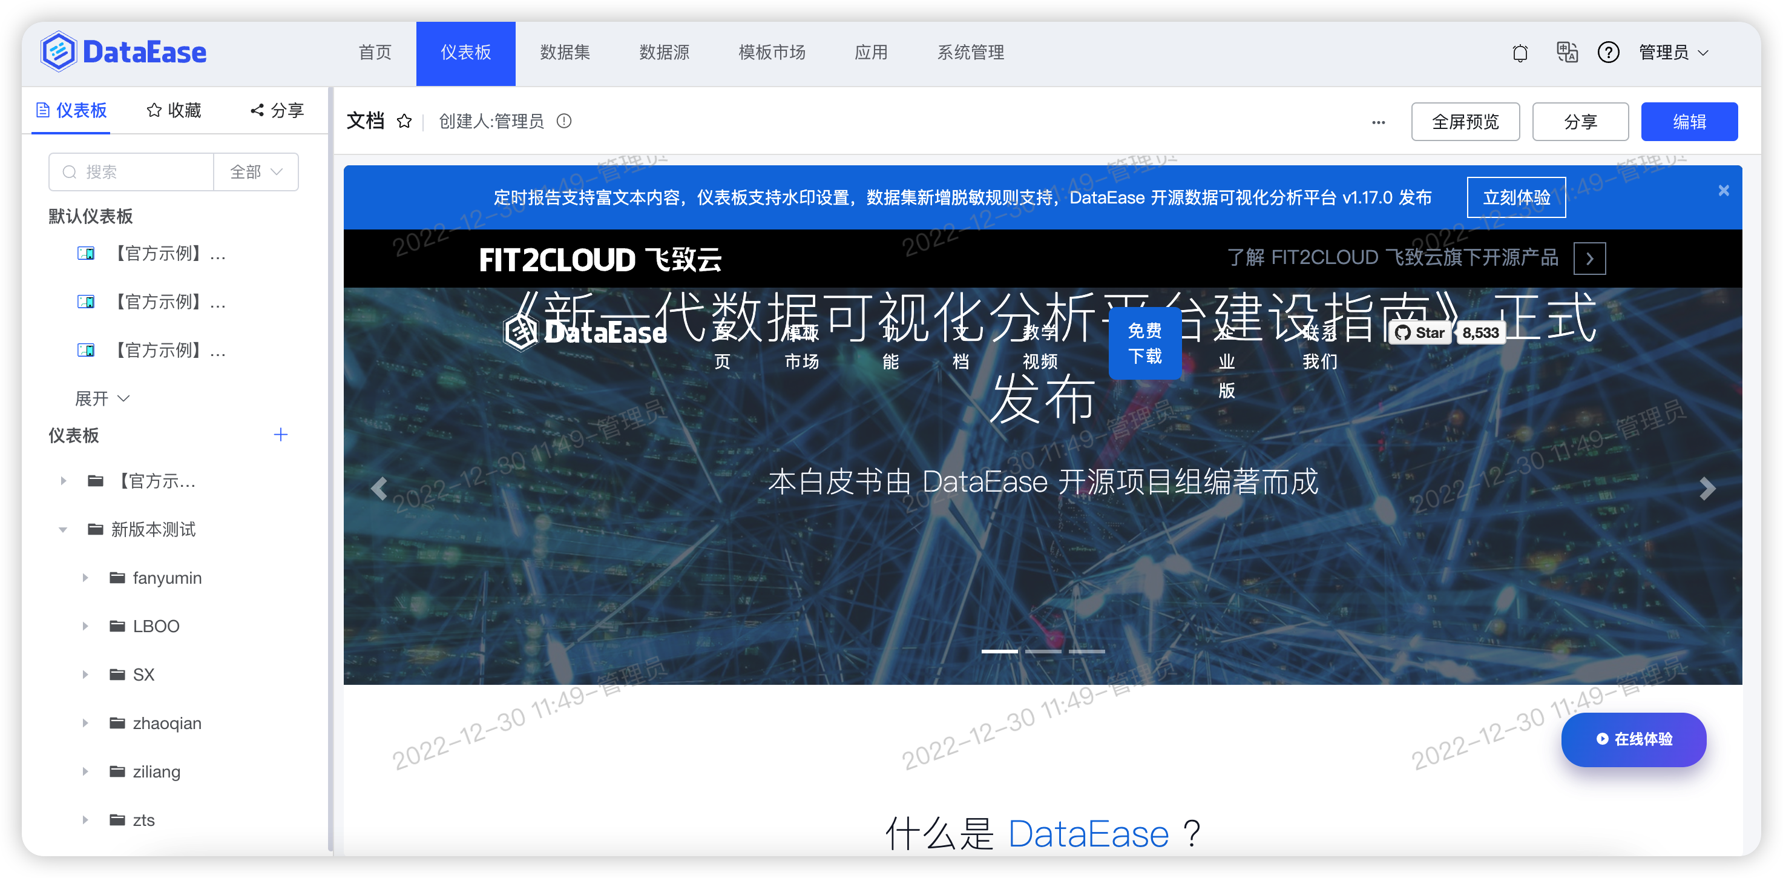Expand the fanyumin folder arrow

85,578
